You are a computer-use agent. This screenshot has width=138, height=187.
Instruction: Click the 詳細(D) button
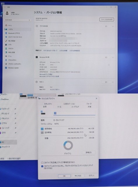(x=89, y=153)
